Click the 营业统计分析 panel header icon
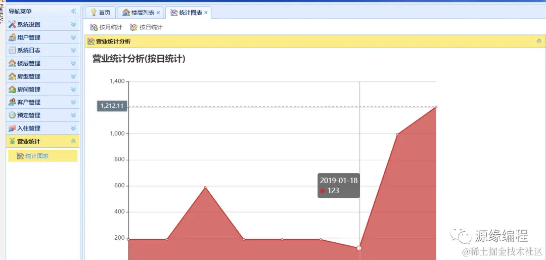The width and height of the screenshot is (546, 260). tap(91, 41)
